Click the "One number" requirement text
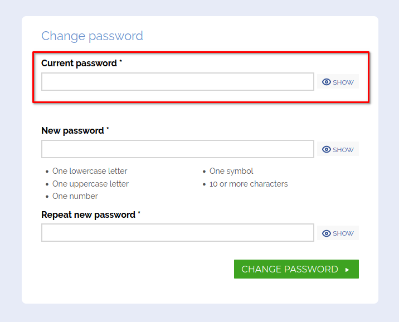 (75, 196)
